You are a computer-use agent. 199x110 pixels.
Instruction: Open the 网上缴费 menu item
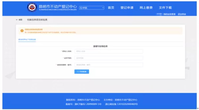(x=146, y=8)
